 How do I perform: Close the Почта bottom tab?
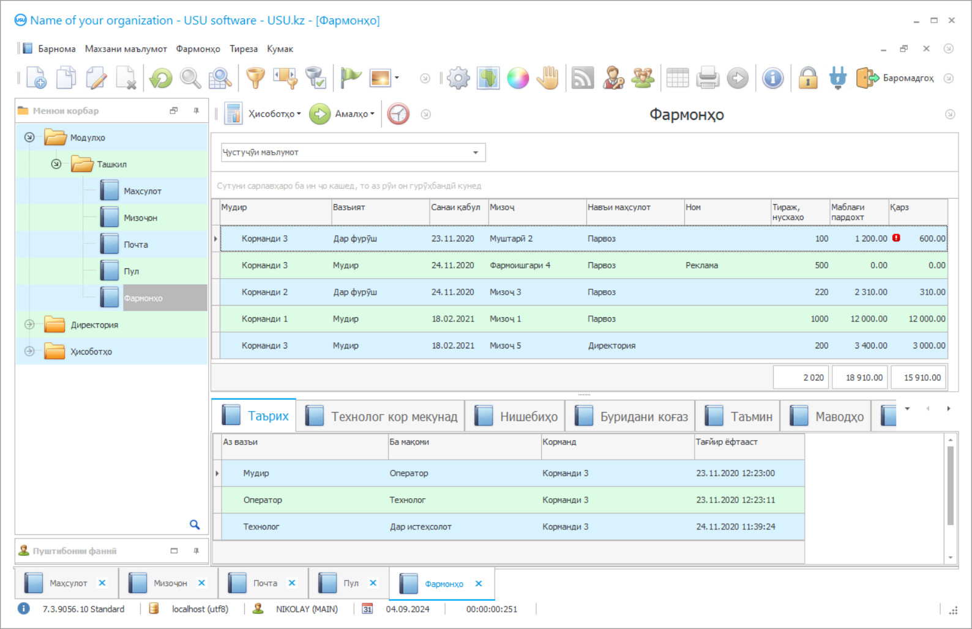[x=292, y=583]
